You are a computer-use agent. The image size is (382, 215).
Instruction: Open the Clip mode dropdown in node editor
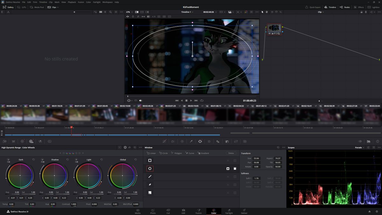[x=321, y=12]
